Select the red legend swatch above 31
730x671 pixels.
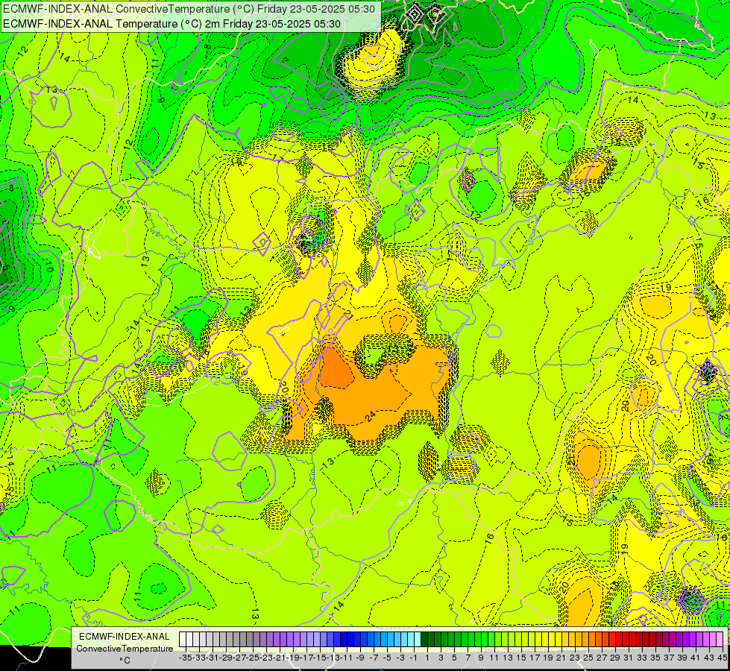pyautogui.click(x=626, y=640)
